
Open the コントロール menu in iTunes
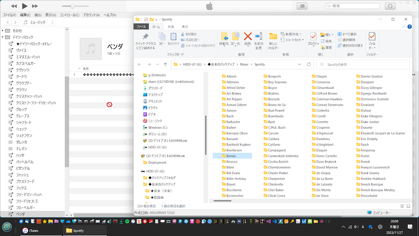(x=69, y=15)
